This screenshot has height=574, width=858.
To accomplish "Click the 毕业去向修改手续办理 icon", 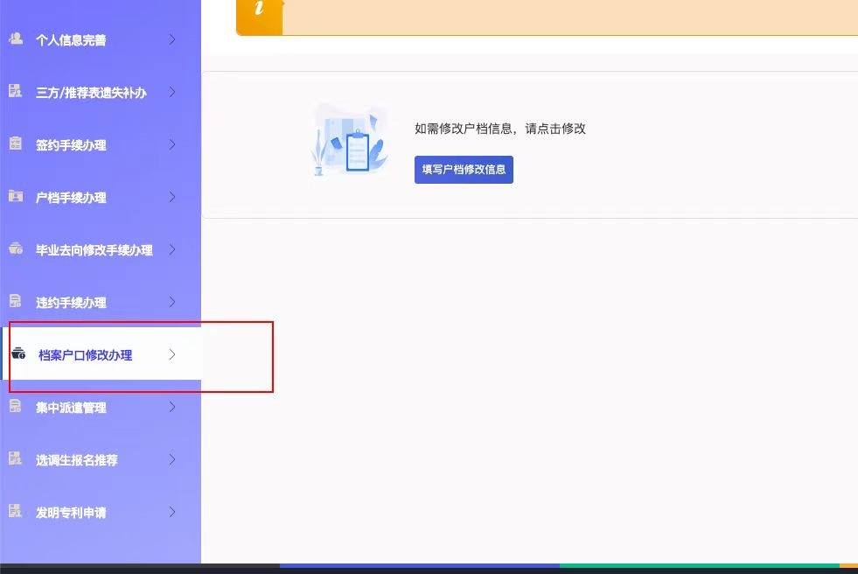I will 16,249.
